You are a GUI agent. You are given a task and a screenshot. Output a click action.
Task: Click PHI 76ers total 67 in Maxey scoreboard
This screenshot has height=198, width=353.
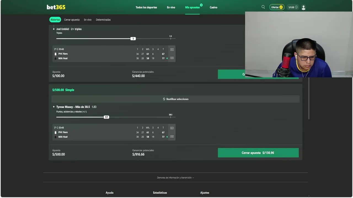coord(163,132)
